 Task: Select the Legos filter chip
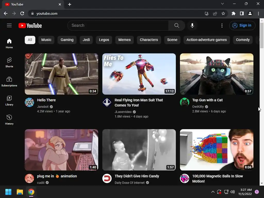104,40
